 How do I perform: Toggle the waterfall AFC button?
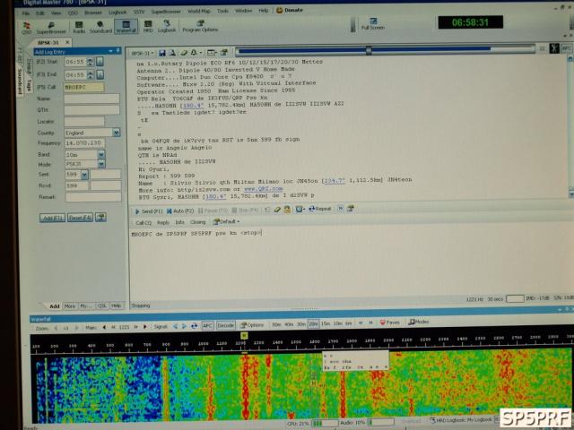click(x=207, y=325)
